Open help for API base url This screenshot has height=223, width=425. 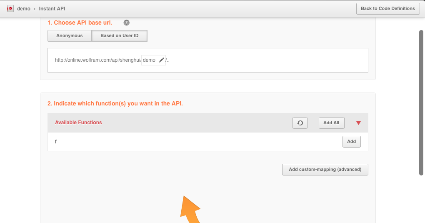tap(127, 23)
